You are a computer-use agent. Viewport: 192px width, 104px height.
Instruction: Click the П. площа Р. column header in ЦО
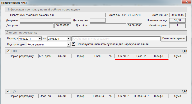(x=141, y=96)
